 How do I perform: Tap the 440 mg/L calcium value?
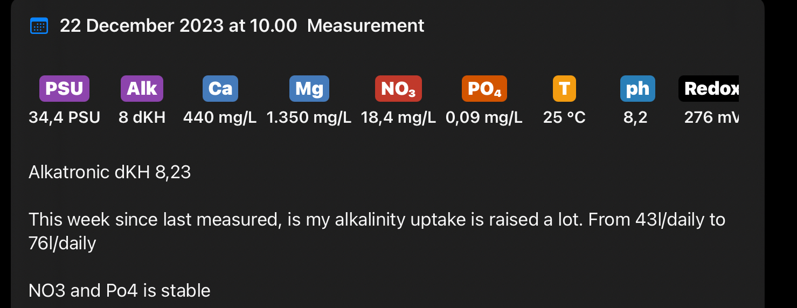(x=220, y=117)
